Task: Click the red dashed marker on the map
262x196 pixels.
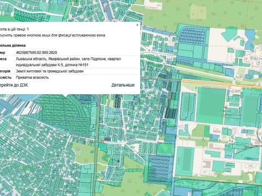Action: click(103, 142)
